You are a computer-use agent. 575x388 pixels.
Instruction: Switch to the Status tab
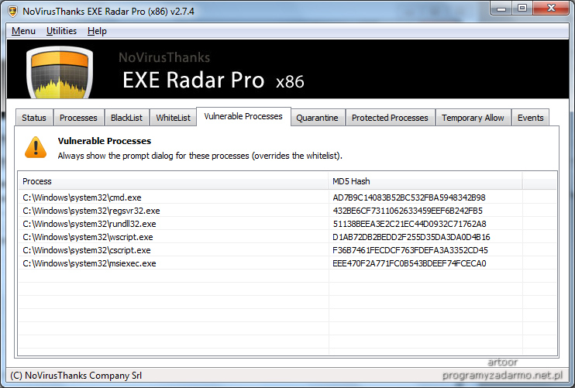(x=34, y=118)
